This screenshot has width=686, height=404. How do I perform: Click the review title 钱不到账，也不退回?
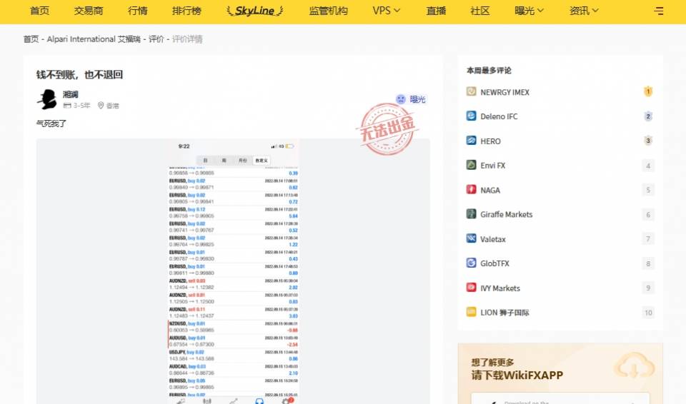(79, 75)
